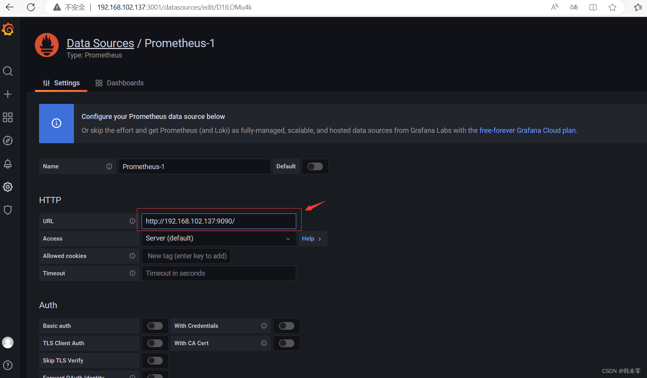Open Help via the question mark icon
Image resolution: width=647 pixels, height=378 pixels.
click(x=8, y=365)
